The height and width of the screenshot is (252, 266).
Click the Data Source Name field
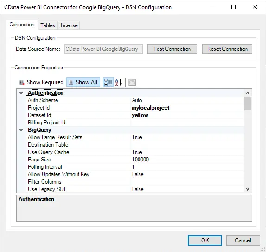(103, 49)
